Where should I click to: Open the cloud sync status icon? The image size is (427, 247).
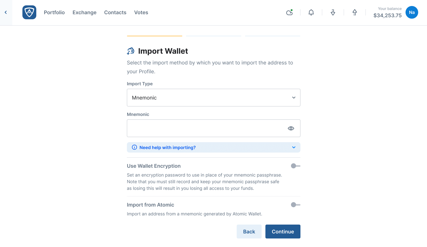(289, 13)
